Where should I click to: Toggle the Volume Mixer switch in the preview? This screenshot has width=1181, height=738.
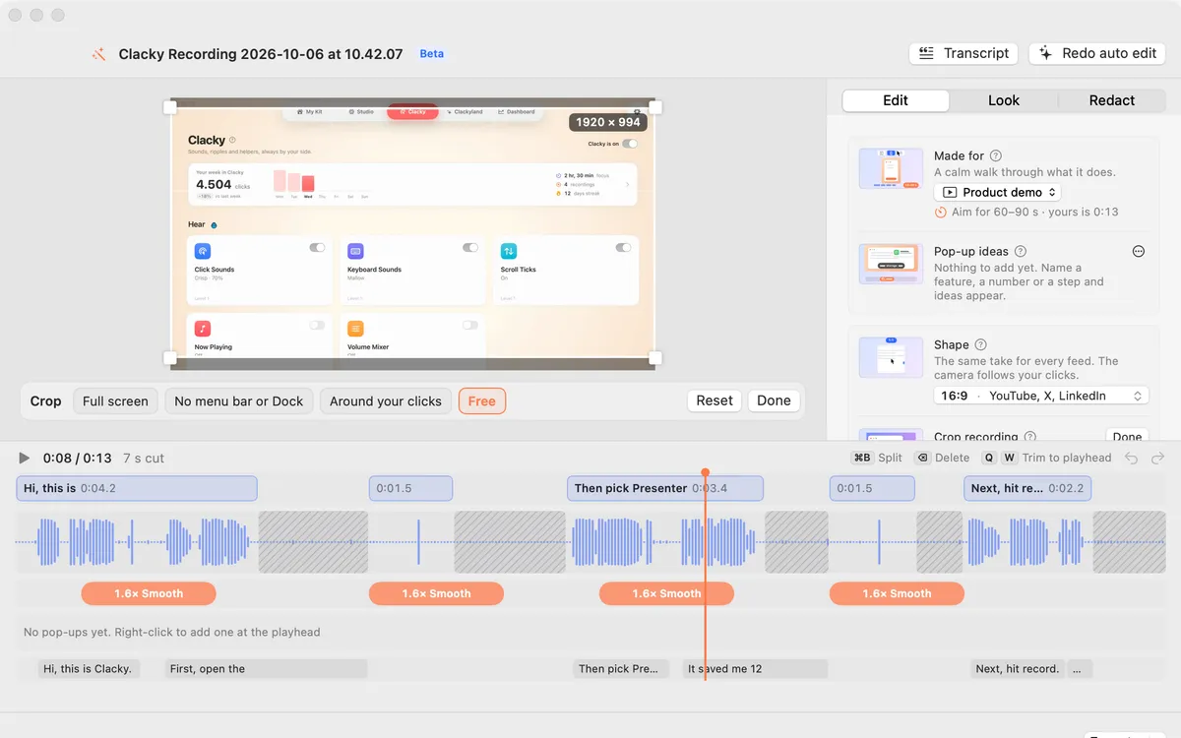(x=470, y=325)
